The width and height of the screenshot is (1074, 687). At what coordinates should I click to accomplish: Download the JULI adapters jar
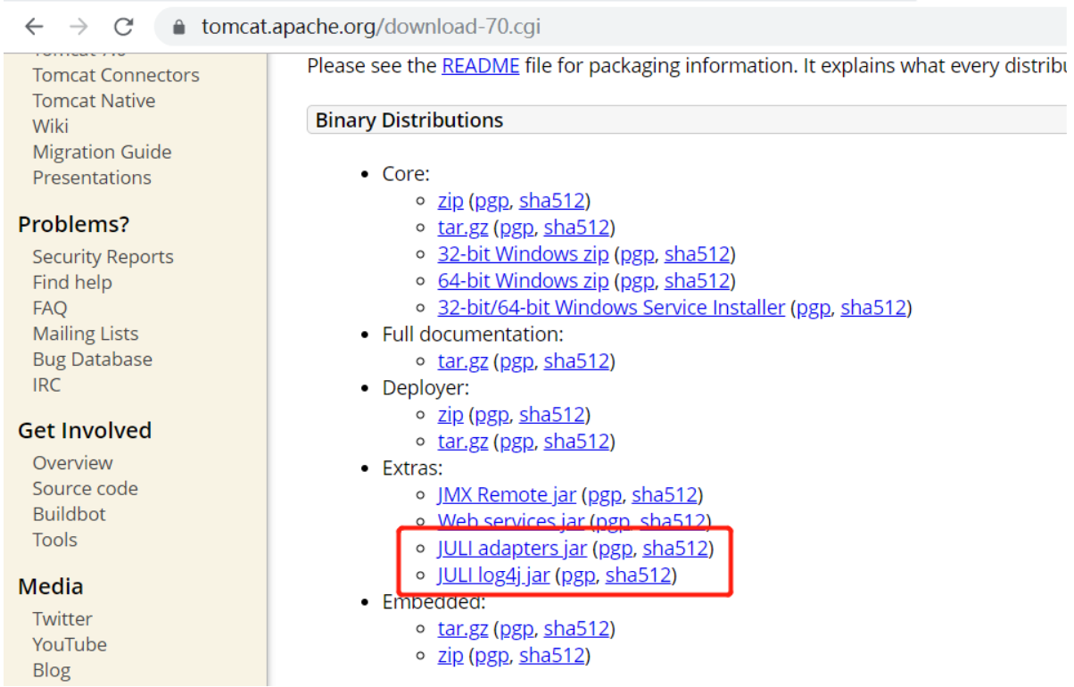[x=512, y=548]
